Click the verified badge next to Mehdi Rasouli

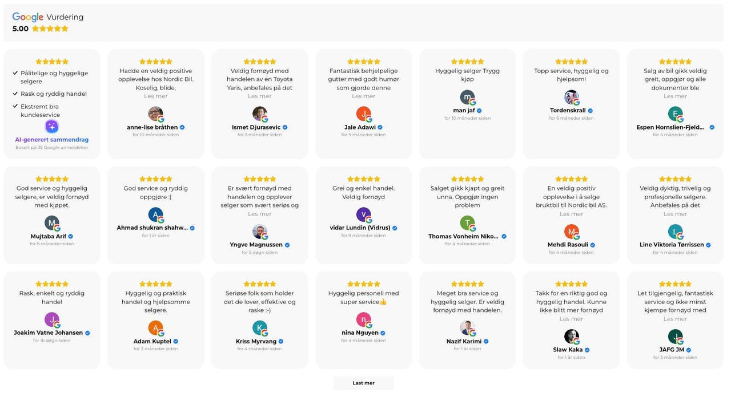pyautogui.click(x=593, y=245)
